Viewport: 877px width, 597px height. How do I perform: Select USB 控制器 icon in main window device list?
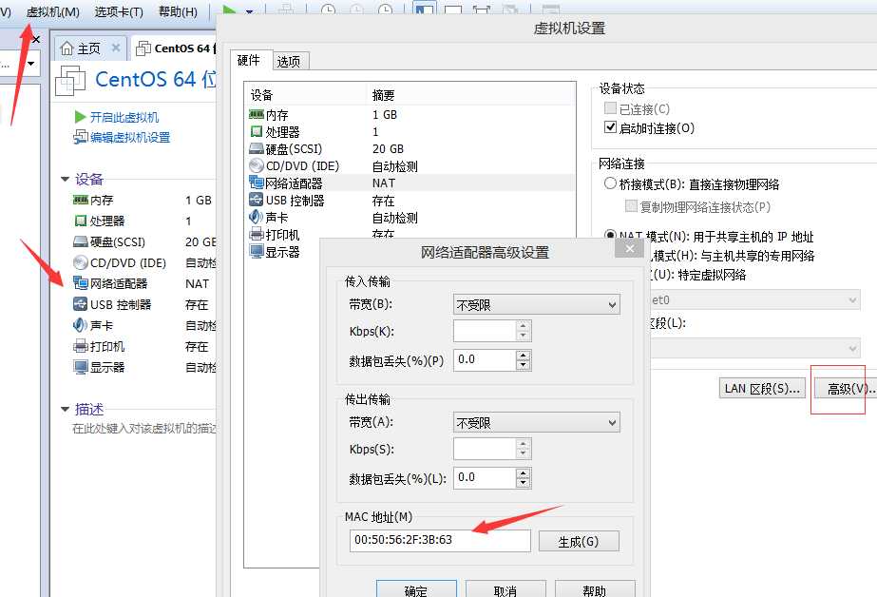click(x=81, y=304)
